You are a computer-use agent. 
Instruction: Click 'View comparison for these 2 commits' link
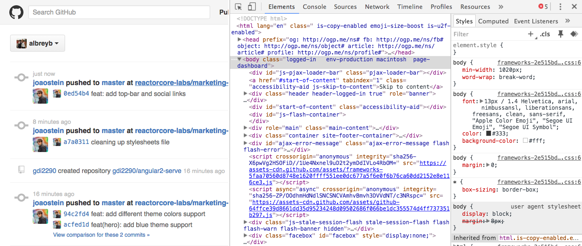coord(101,235)
